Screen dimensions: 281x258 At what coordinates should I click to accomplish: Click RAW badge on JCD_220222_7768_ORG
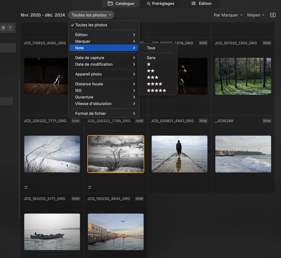(x=139, y=121)
